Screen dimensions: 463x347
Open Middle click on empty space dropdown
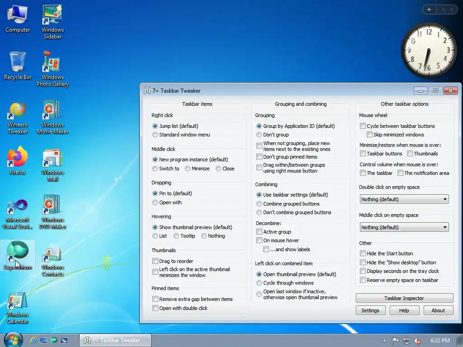point(404,227)
